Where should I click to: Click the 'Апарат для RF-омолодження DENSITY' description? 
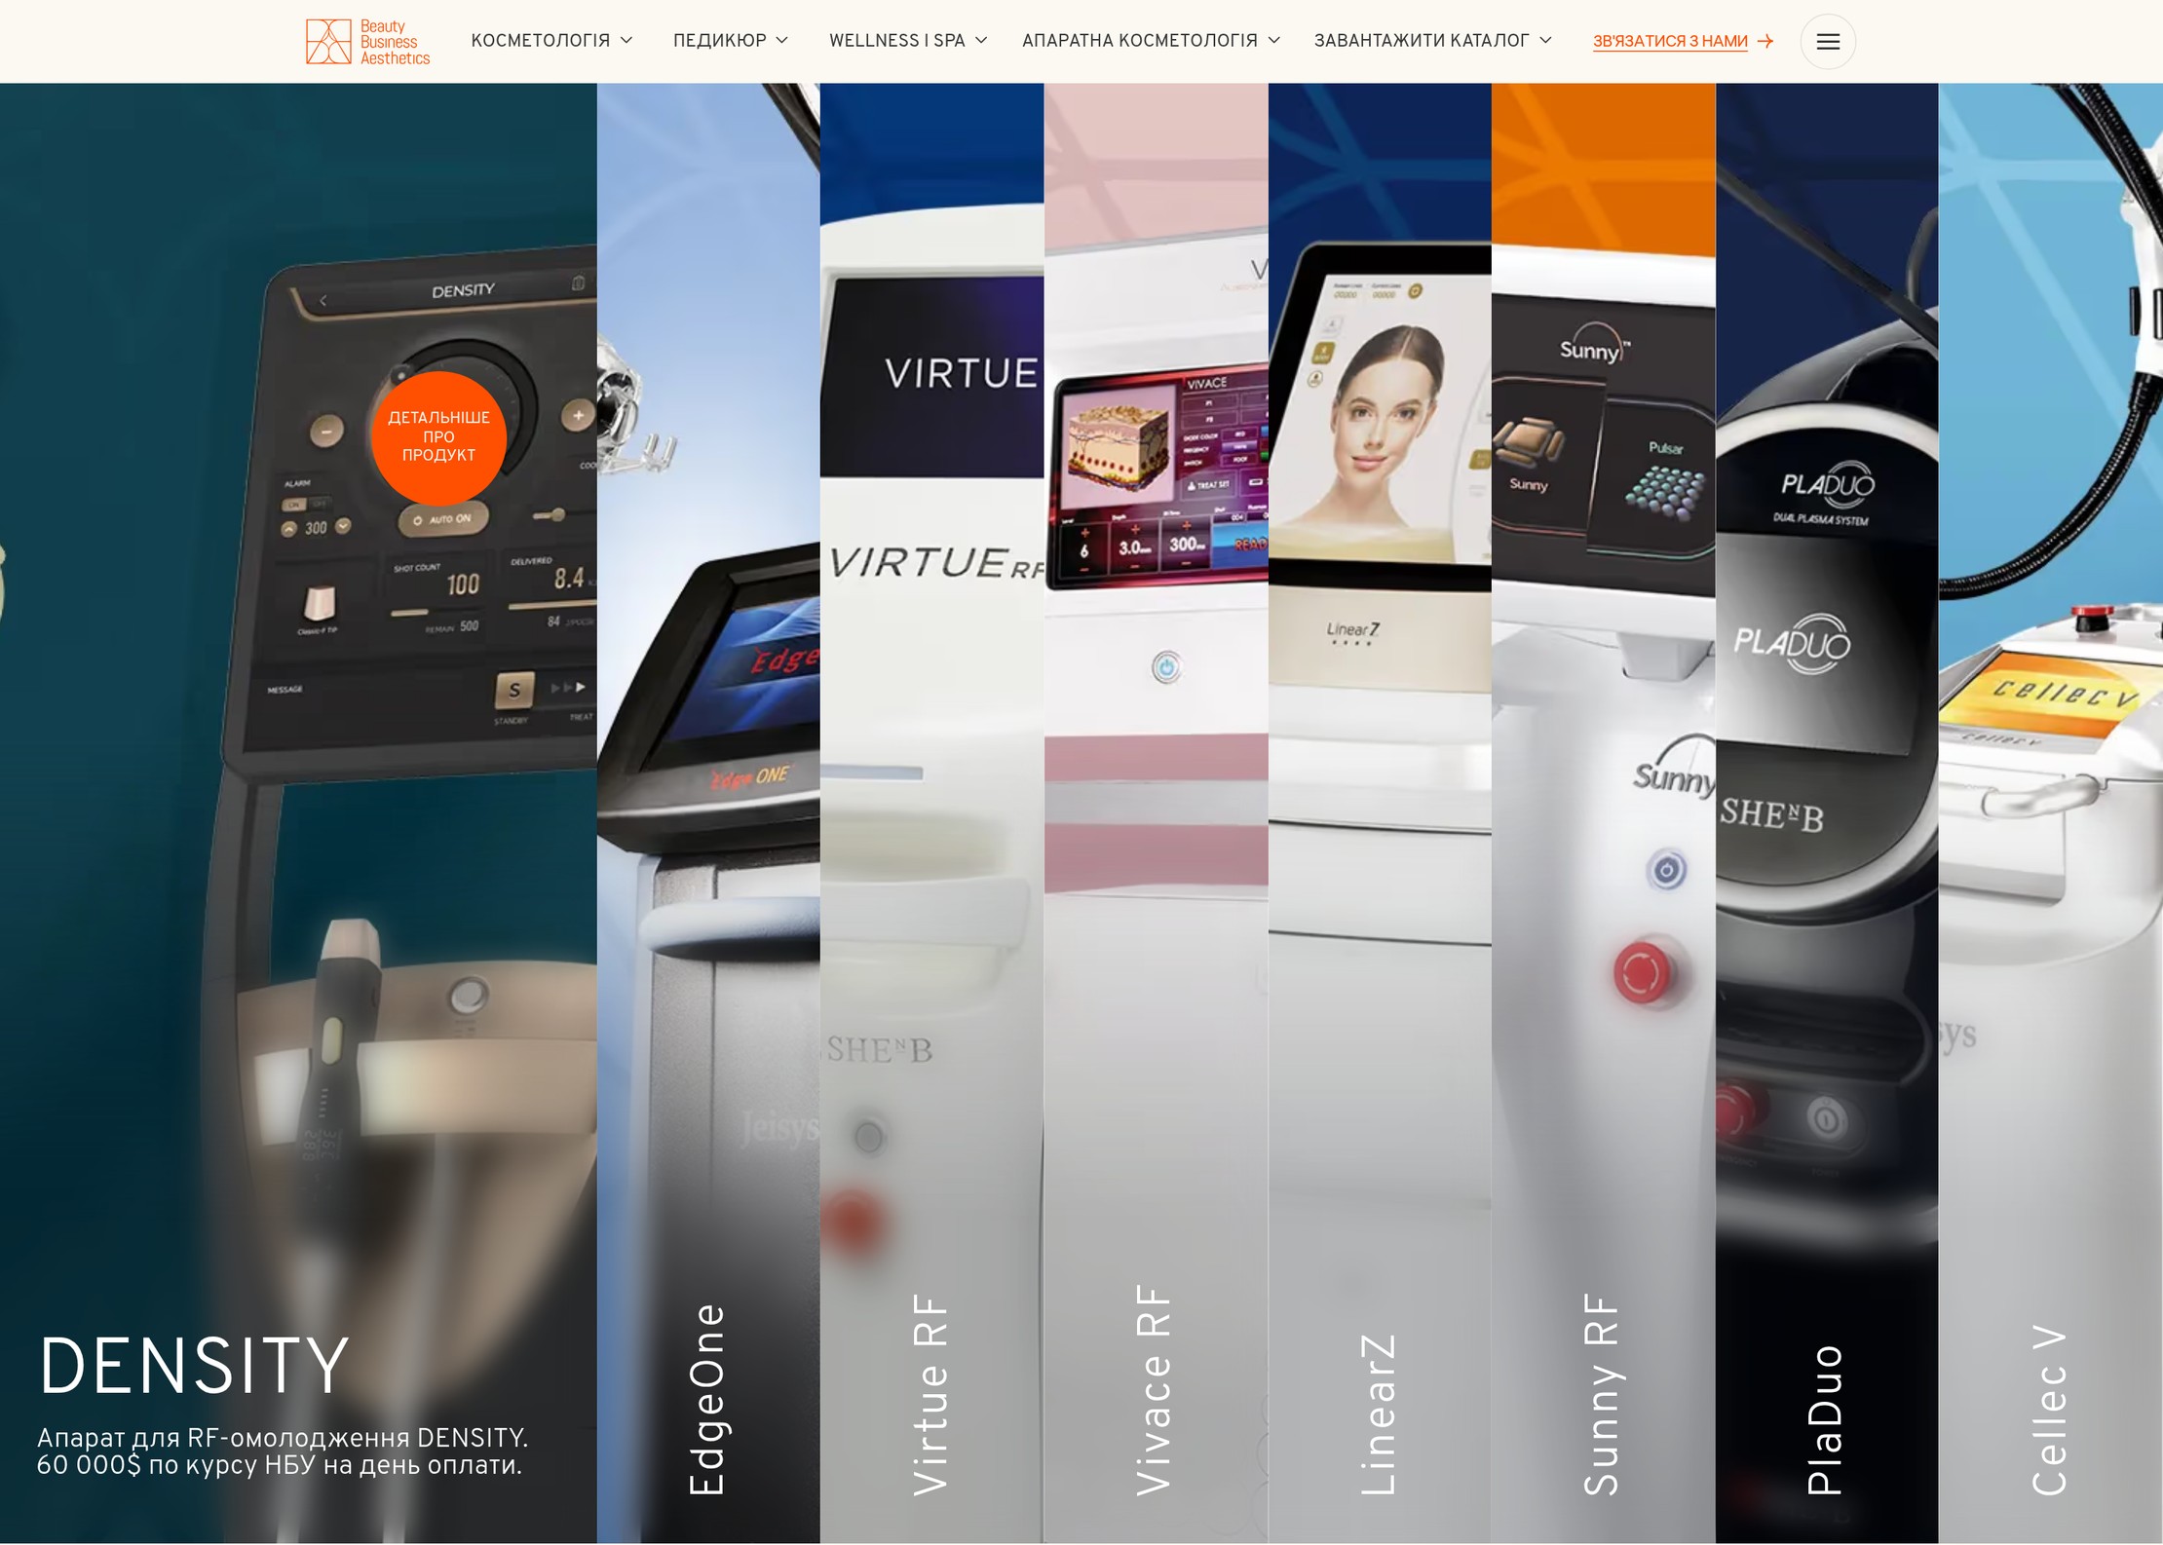tap(283, 1451)
